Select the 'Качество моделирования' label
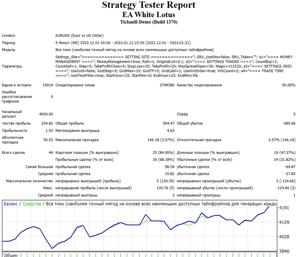The height and width of the screenshot is (257, 298). tap(199, 85)
